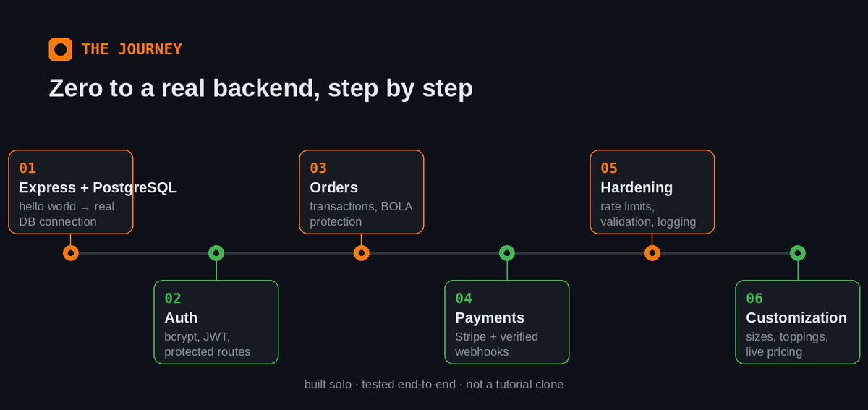The height and width of the screenshot is (410, 868).
Task: Click the number 06 on Customization card
Action: coord(754,299)
